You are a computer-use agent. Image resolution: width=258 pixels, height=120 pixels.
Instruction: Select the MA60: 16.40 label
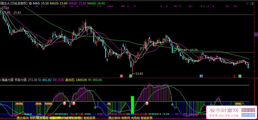click(96, 3)
